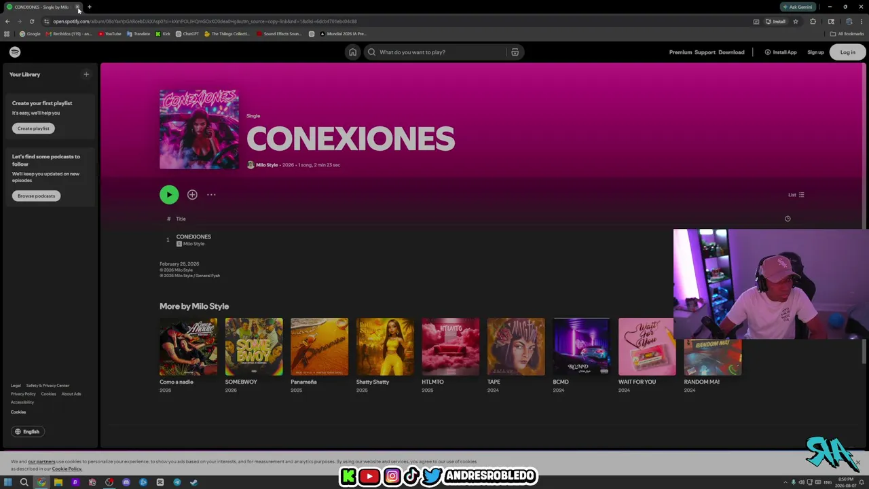
Task: Open the HTLMTO album cover
Action: (450, 346)
